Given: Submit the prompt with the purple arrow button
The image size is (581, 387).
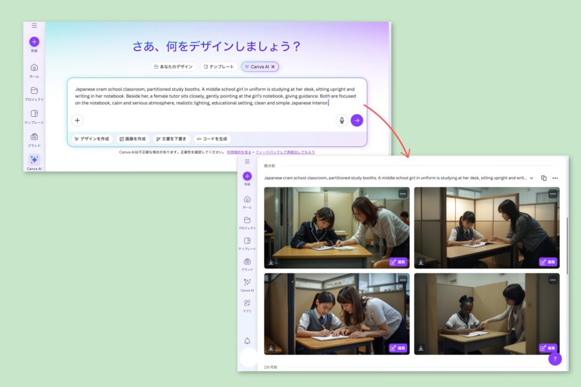Looking at the screenshot, I should (356, 120).
